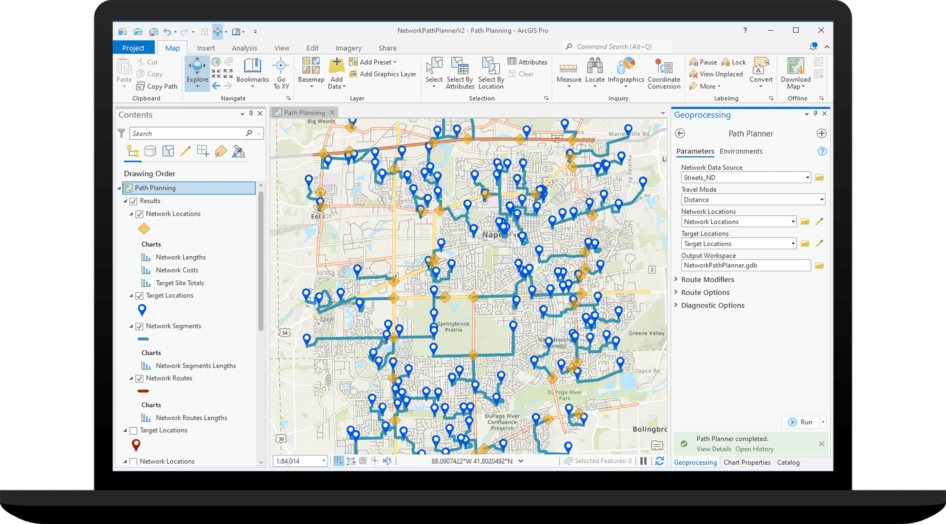Open the Bookmarks tool
Viewport: 946px width, 524px height.
[x=252, y=67]
